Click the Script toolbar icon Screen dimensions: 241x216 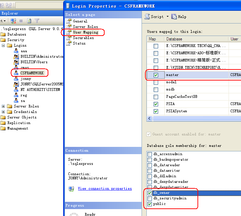coord(147,17)
